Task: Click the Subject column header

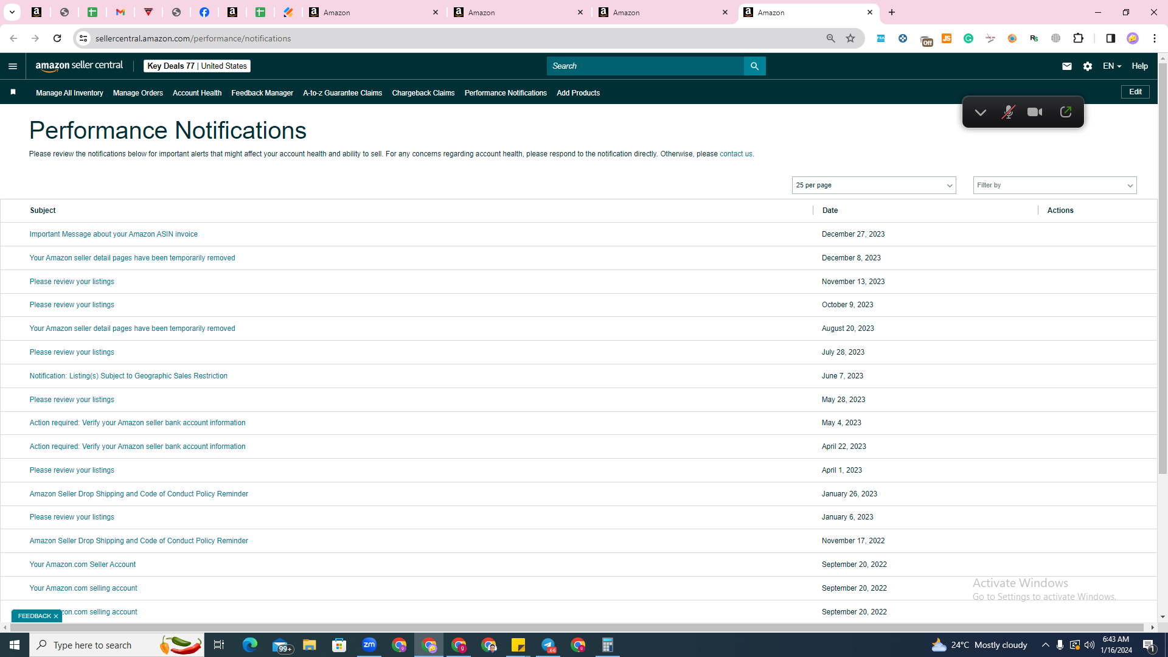Action: (43, 210)
